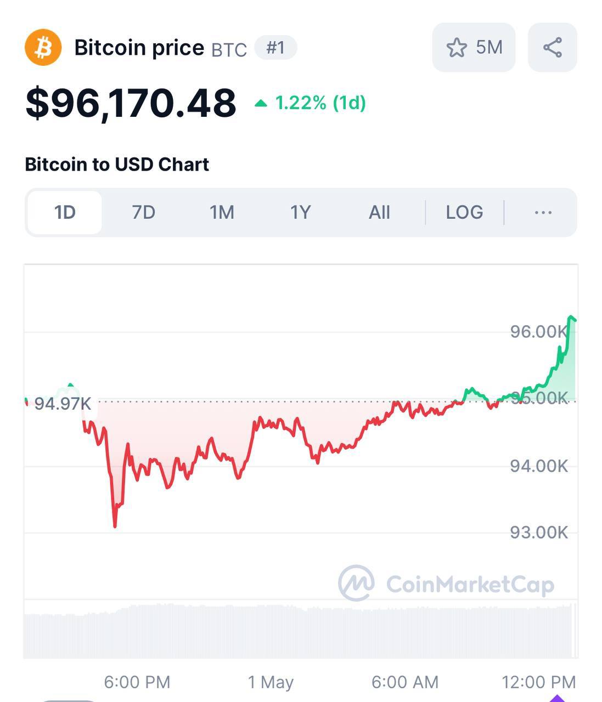Show the 1Y price chart
Viewport: 602px width, 702px height.
(x=300, y=212)
